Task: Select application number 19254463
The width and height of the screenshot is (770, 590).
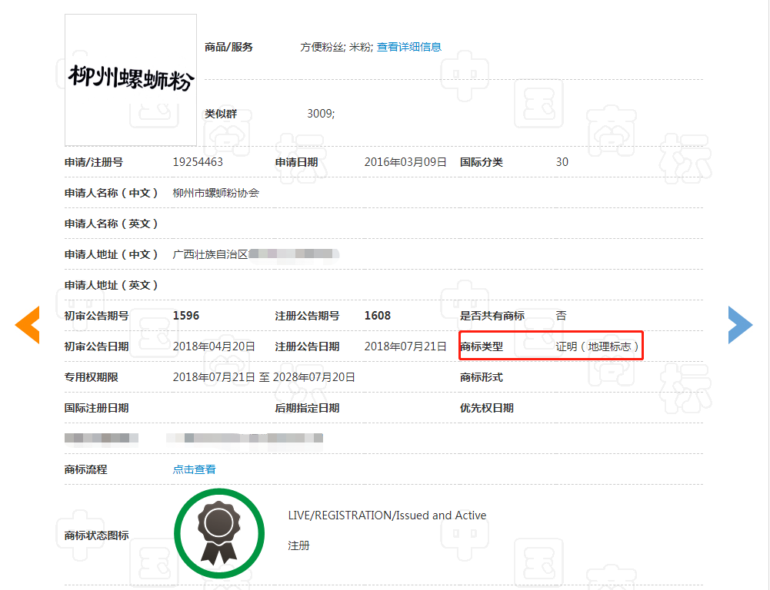Action: (x=198, y=162)
